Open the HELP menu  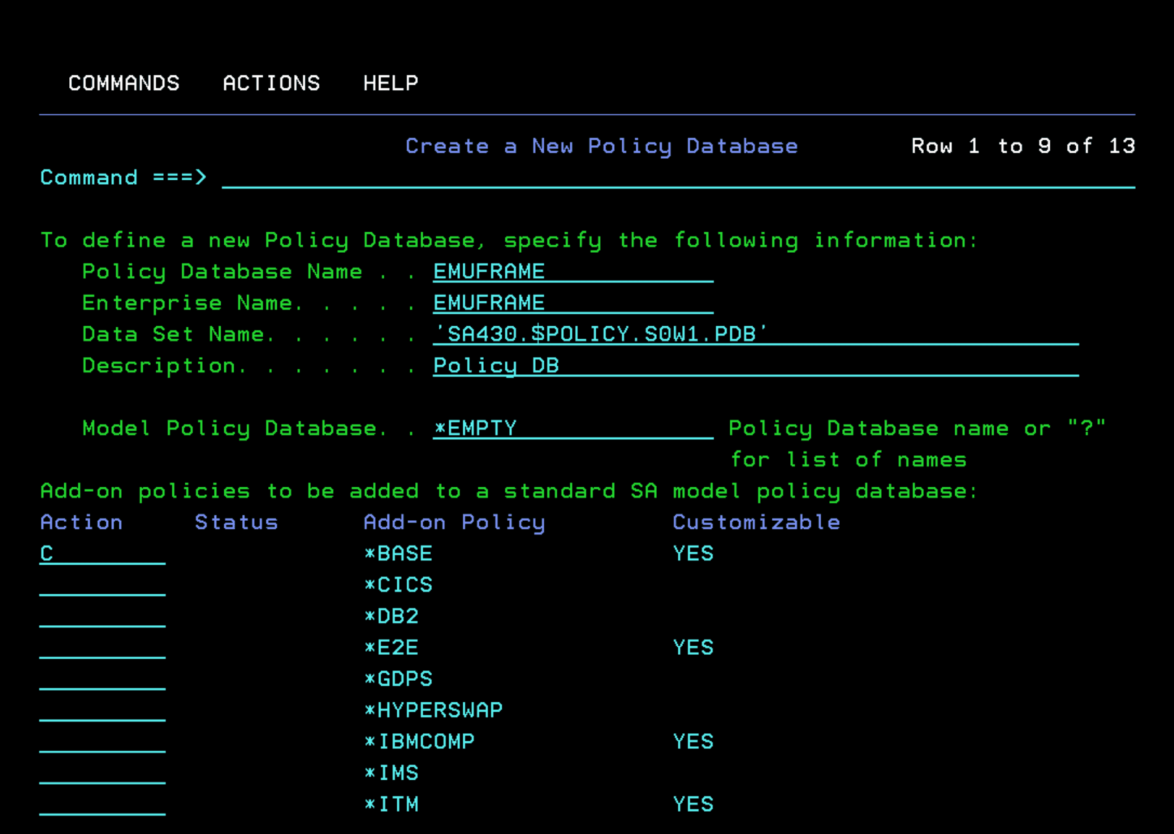pos(391,83)
